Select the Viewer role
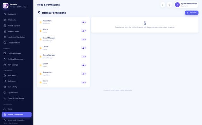This screenshot has width=202, height=125. (x=63, y=82)
